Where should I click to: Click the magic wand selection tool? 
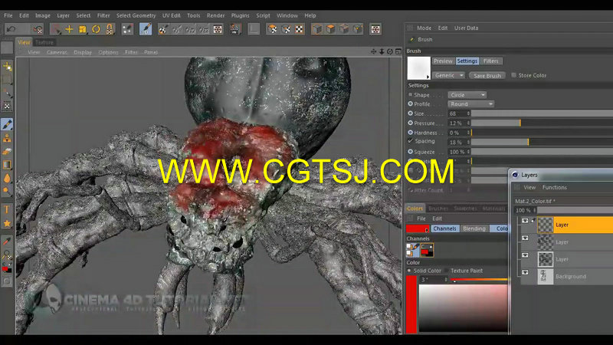point(7,93)
